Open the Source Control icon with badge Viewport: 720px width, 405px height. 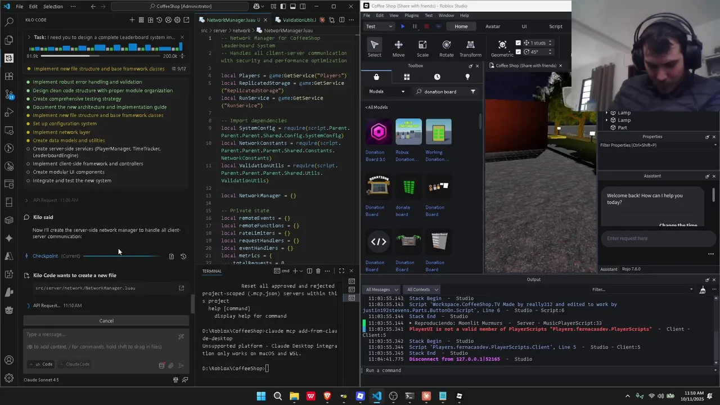point(9,94)
